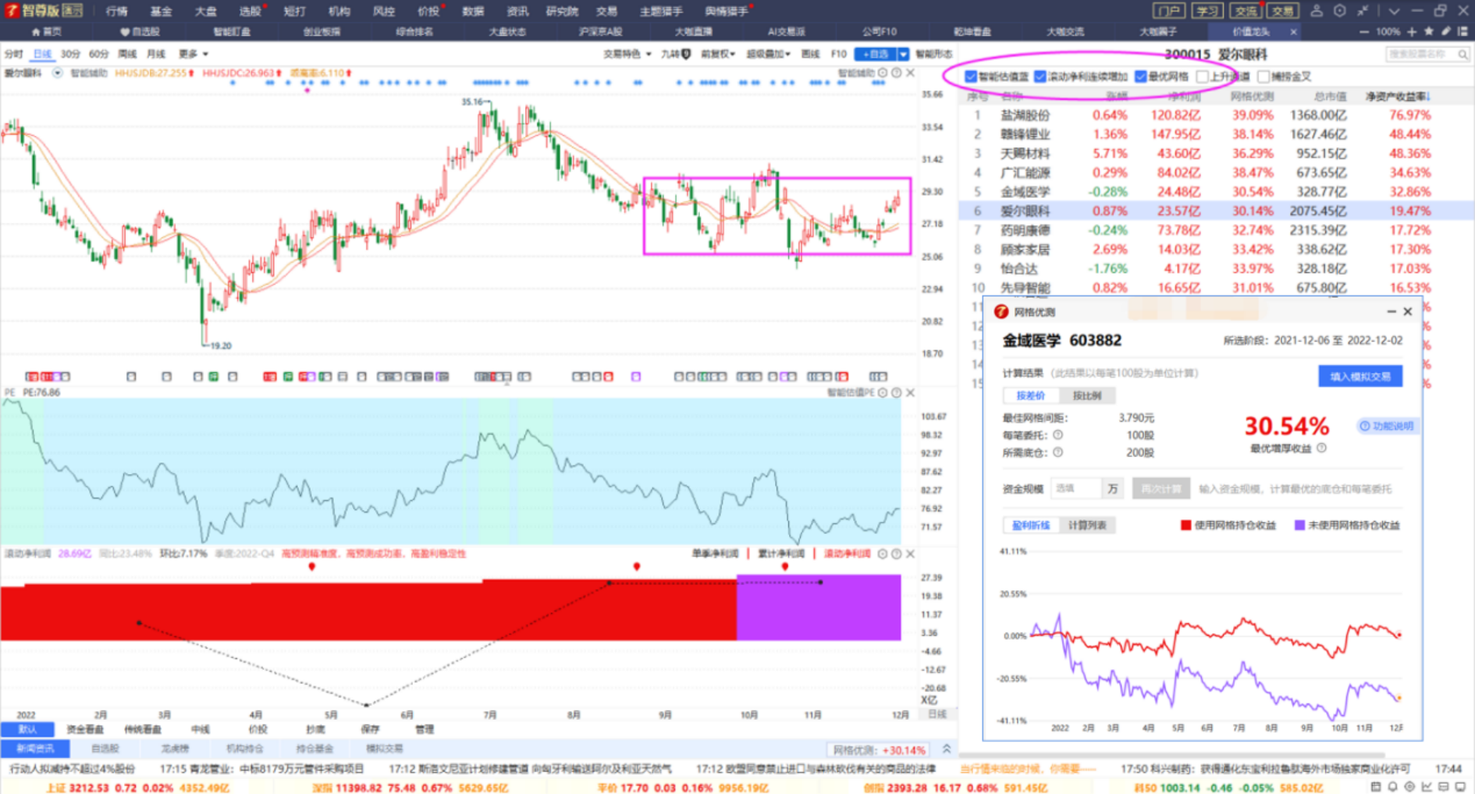Click the 门户 button in title bar
The height and width of the screenshot is (794, 1475).
pyautogui.click(x=1169, y=11)
